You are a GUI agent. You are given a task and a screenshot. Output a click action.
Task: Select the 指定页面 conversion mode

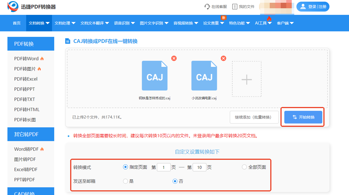tap(126, 167)
